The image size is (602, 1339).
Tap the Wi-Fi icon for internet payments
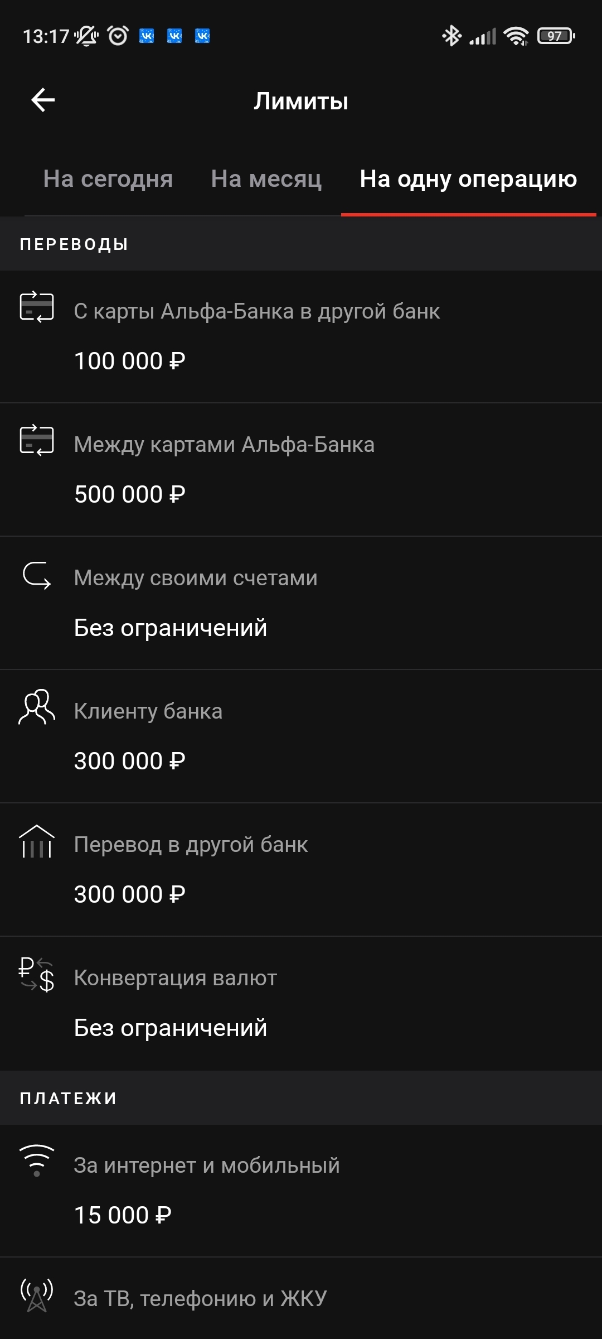(37, 1160)
